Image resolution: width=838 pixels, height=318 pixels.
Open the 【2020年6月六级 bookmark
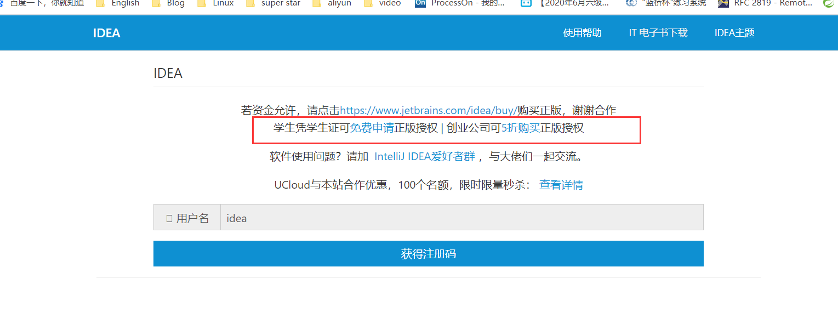tap(565, 3)
